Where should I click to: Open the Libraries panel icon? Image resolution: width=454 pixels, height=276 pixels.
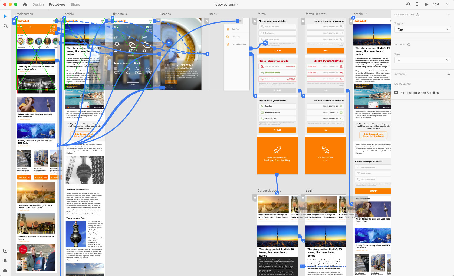tap(5, 251)
